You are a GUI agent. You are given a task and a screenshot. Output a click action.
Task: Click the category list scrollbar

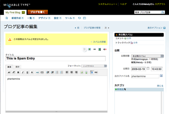pos(162,103)
